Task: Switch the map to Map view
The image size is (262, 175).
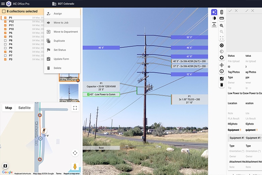Action: [x=9, y=108]
